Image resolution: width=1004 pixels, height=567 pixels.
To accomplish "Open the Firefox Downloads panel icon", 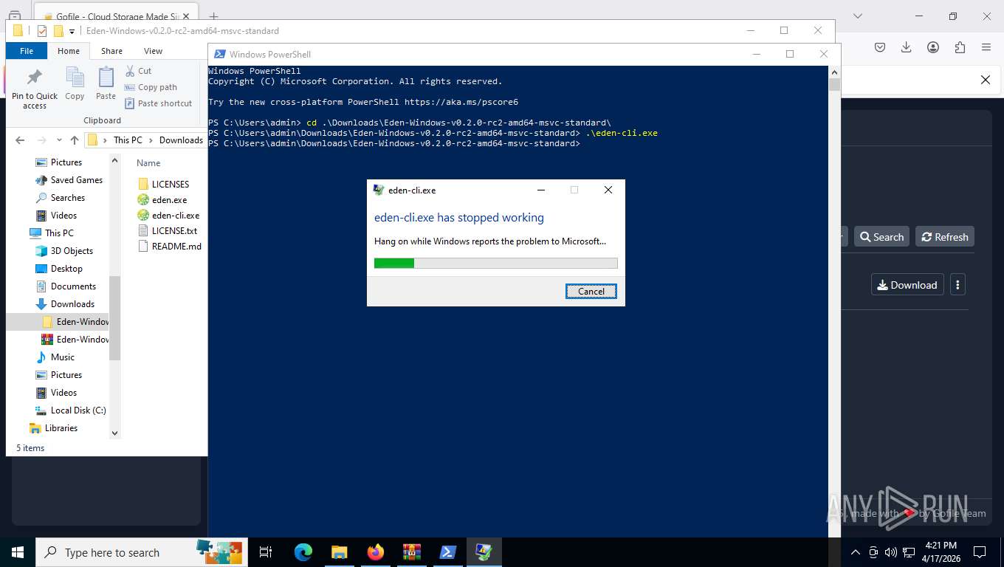I will click(907, 47).
